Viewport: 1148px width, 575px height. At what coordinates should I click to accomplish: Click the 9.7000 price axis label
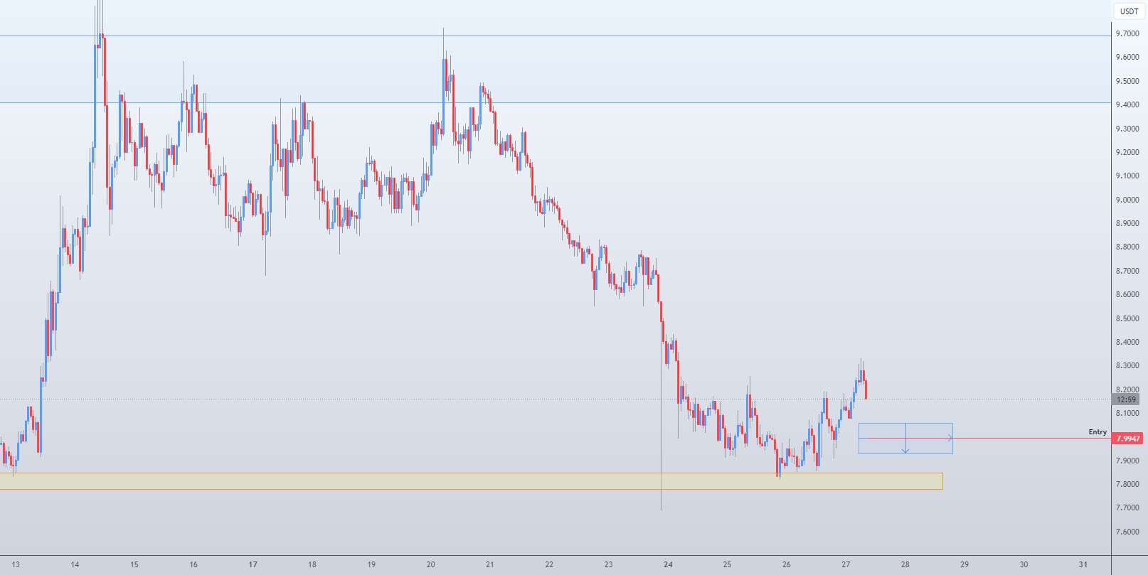[x=1127, y=33]
